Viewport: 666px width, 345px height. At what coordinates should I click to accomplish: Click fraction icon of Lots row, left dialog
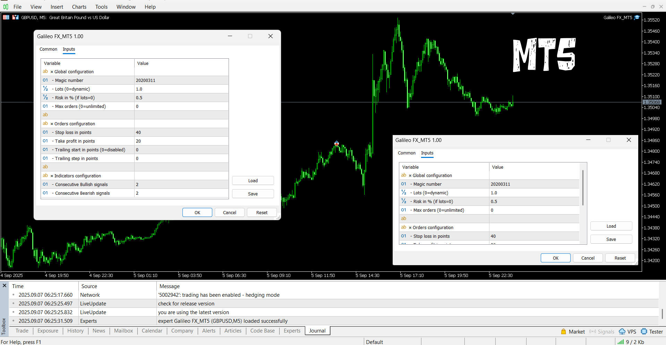click(x=45, y=89)
